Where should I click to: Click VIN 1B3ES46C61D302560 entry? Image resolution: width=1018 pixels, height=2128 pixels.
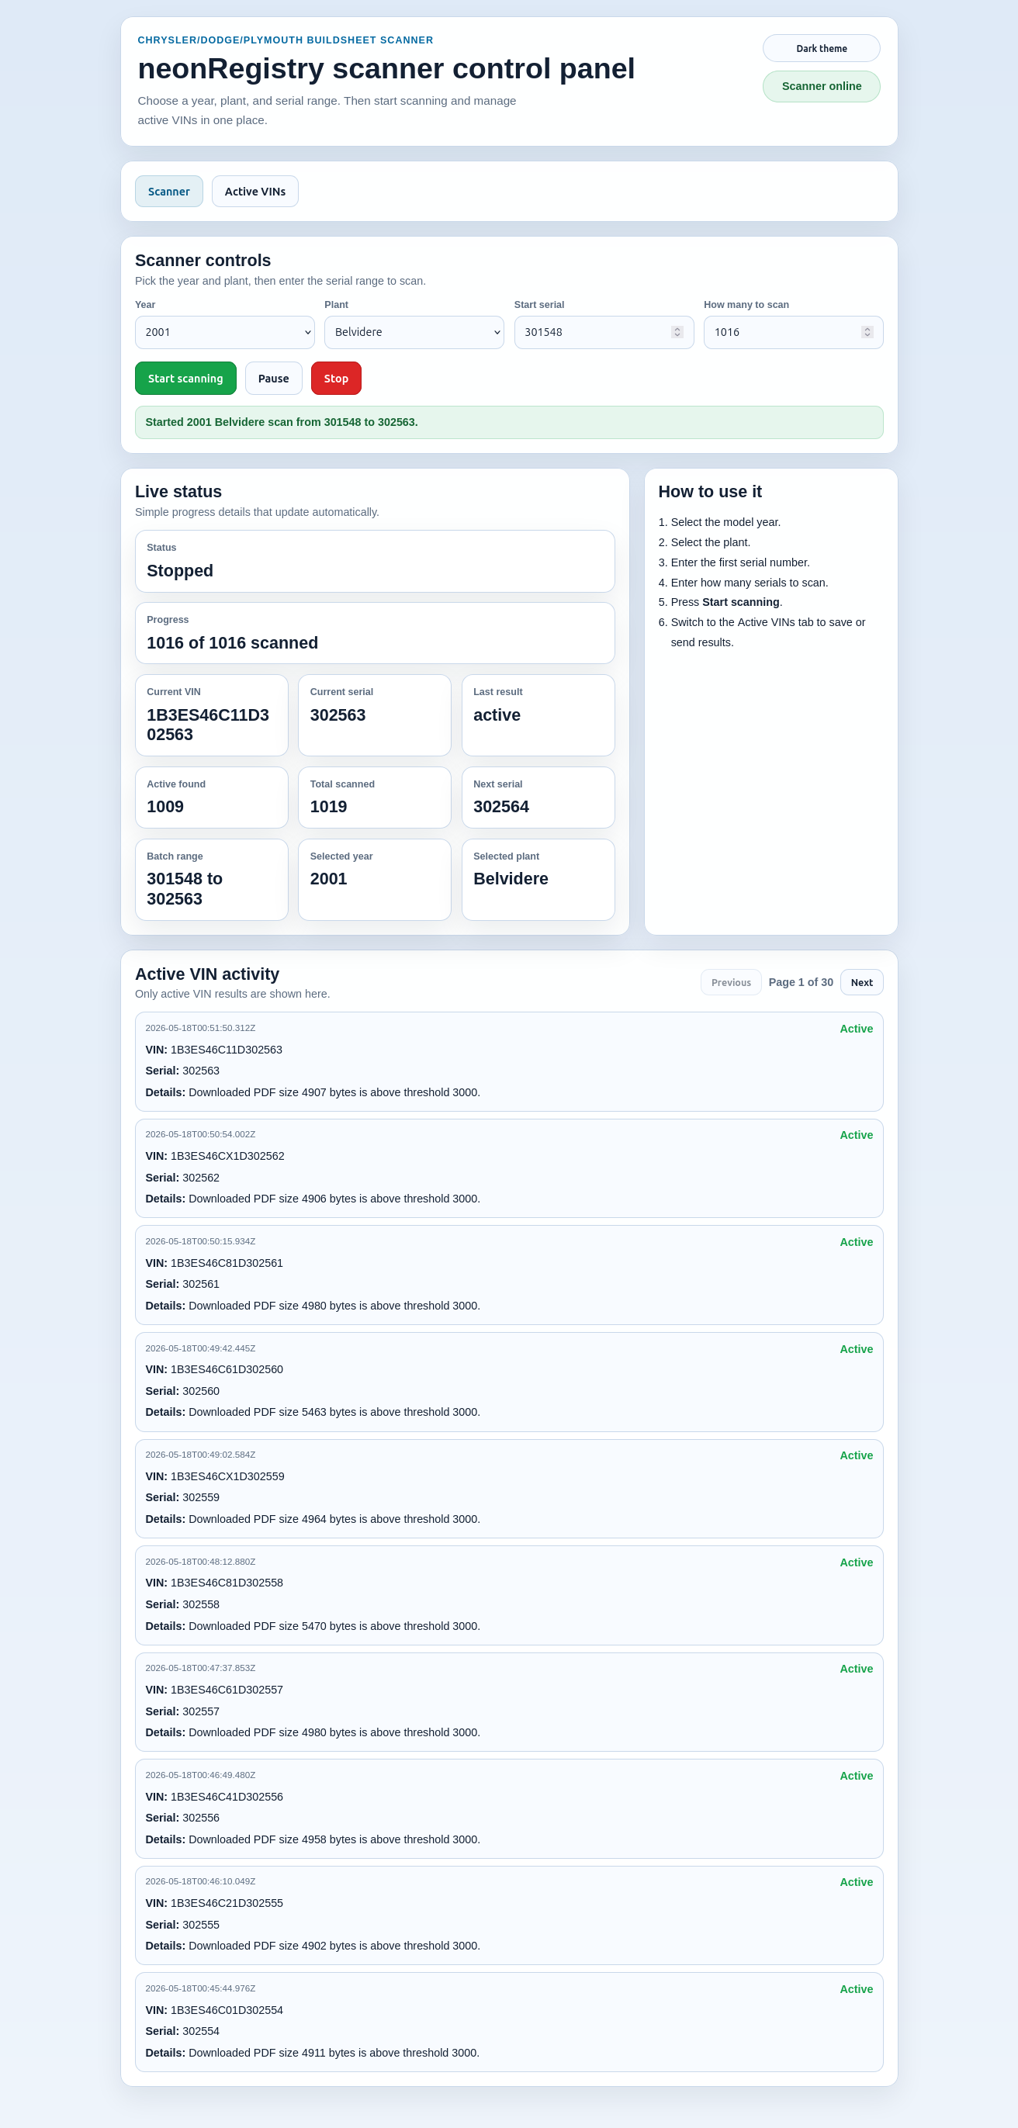pos(214,1369)
